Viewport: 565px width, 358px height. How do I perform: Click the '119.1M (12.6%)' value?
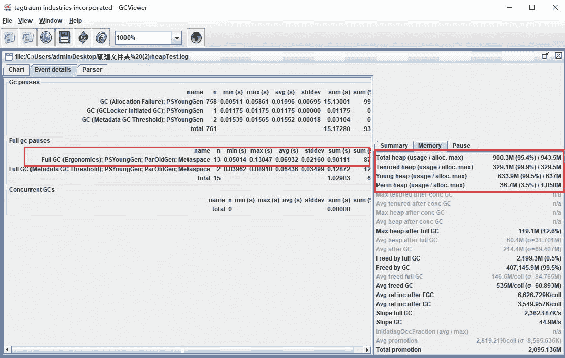(x=540, y=231)
